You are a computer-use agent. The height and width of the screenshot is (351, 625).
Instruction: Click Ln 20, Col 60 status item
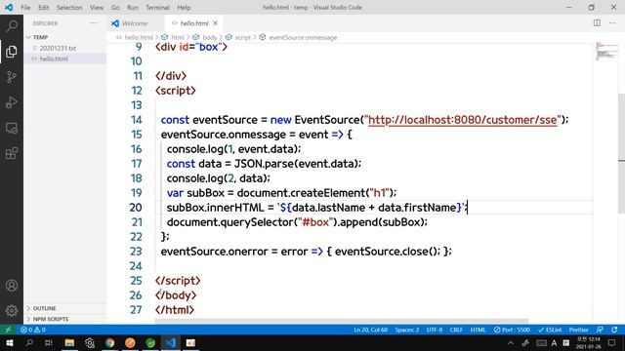click(370, 330)
